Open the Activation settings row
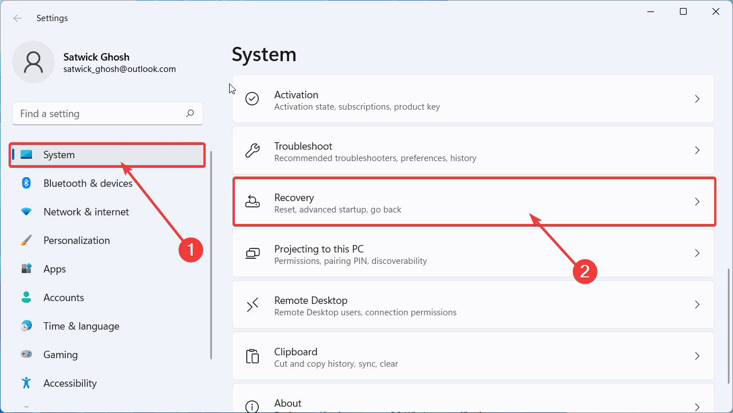 click(473, 99)
